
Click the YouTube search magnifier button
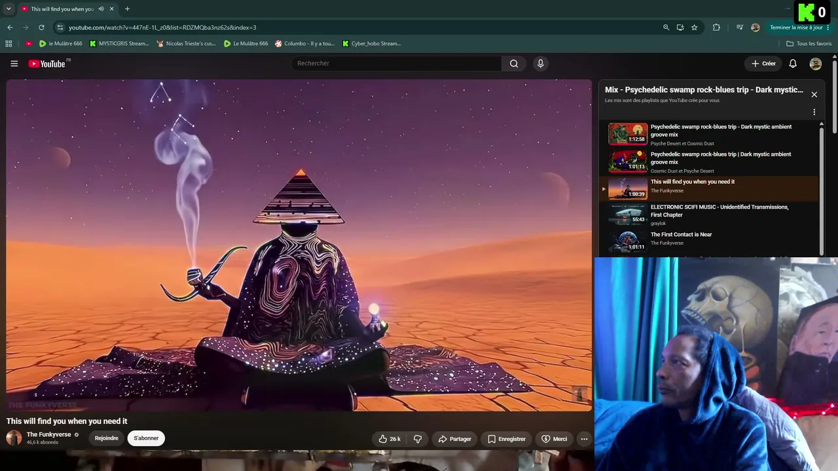tap(514, 63)
